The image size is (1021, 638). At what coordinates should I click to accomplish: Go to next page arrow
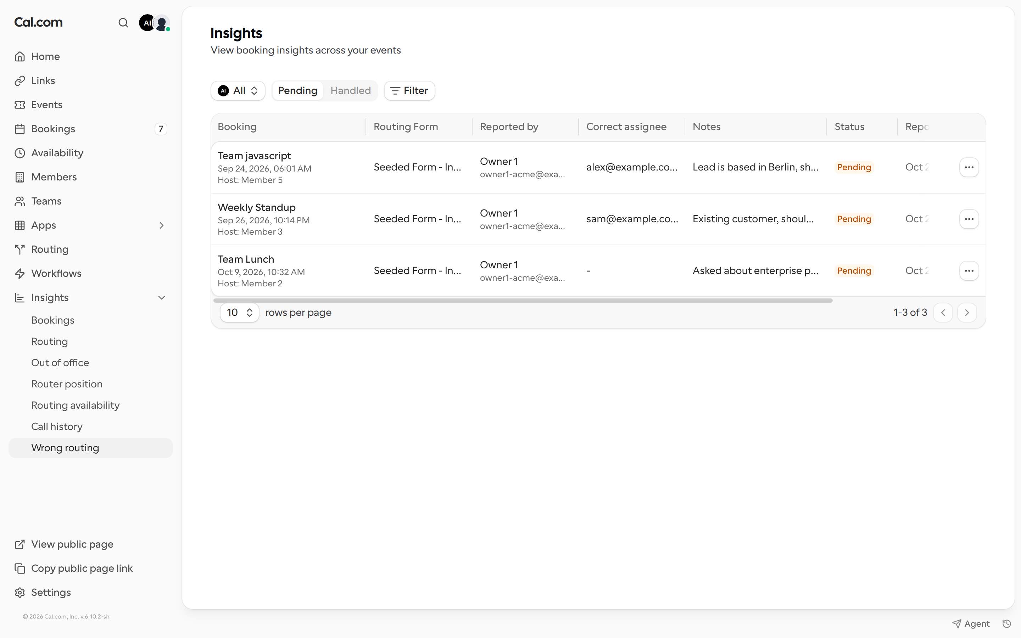click(x=967, y=313)
